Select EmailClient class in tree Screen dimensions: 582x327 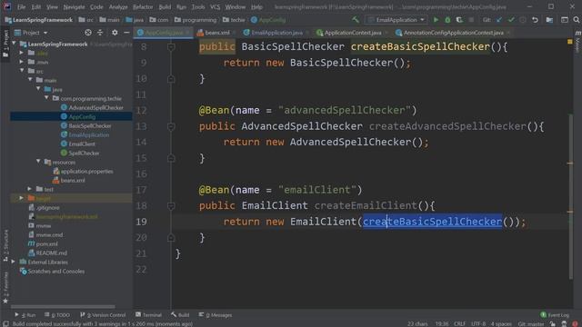click(82, 144)
